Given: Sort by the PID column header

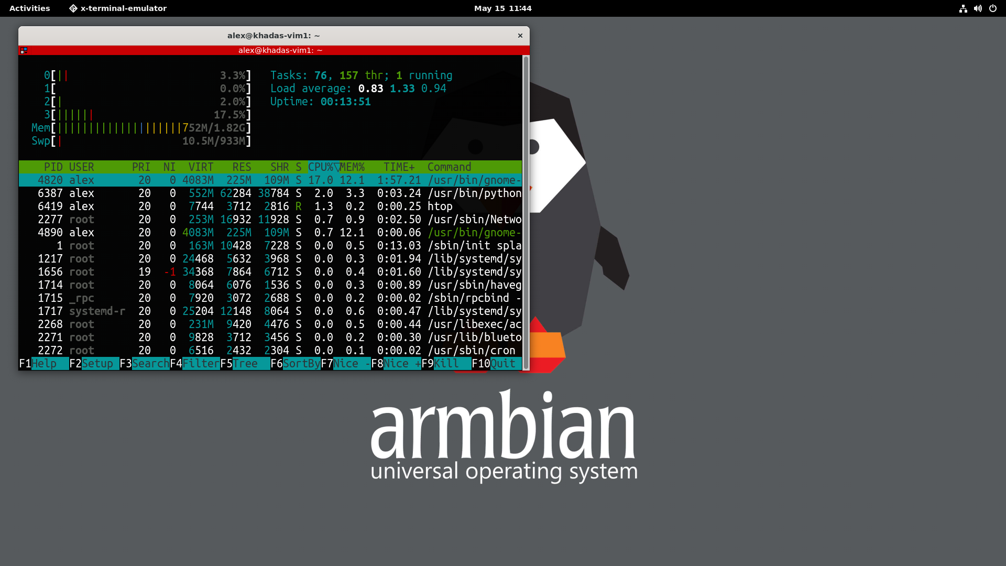Looking at the screenshot, I should (x=53, y=167).
